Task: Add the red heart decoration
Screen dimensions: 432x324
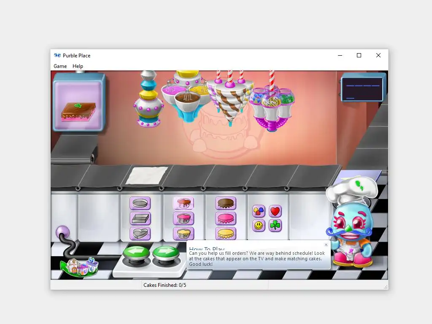Action: [x=275, y=211]
